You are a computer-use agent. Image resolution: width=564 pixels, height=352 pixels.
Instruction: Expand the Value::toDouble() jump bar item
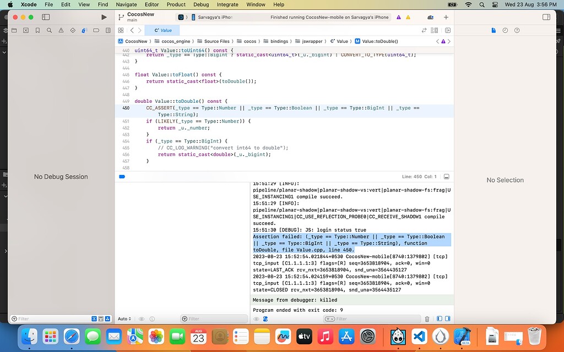click(x=377, y=41)
